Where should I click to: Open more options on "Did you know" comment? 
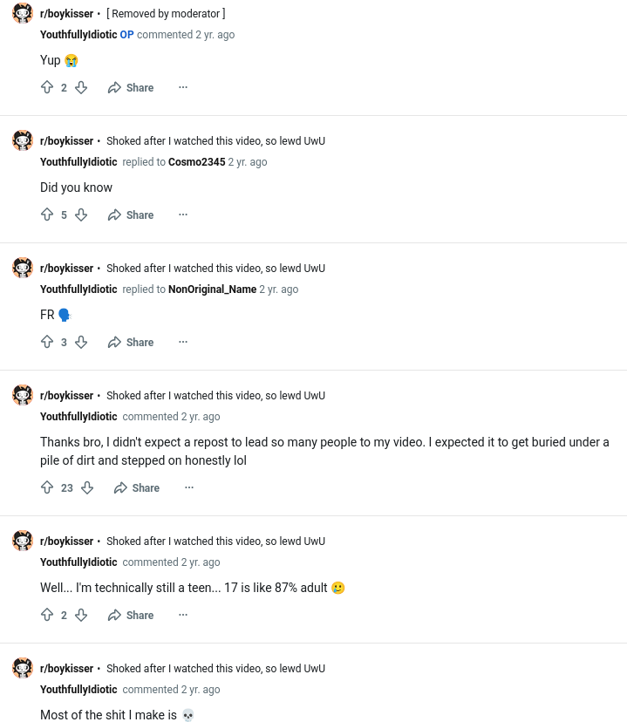point(183,215)
